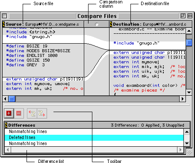This screenshot has width=195, height=163.
Task: Click the undo Z arrow toolbar icon
Action: click(32, 113)
